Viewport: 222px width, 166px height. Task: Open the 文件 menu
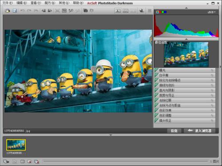point(8,3)
